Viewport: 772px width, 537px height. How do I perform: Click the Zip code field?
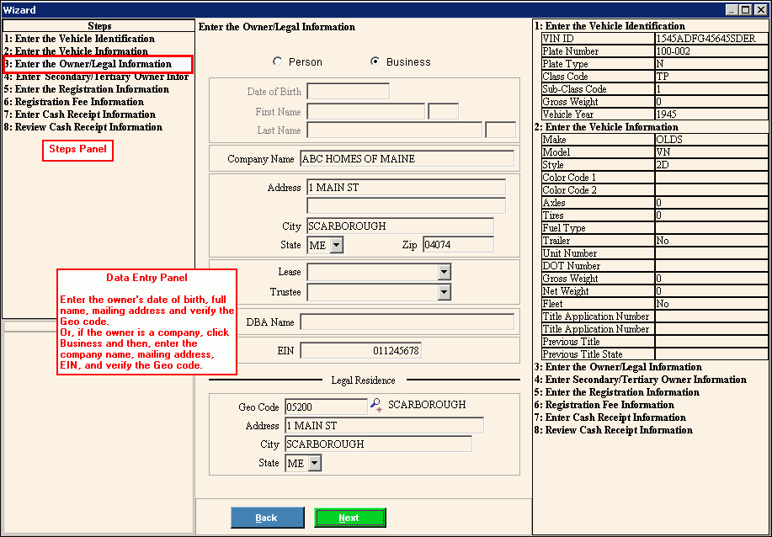coord(458,245)
